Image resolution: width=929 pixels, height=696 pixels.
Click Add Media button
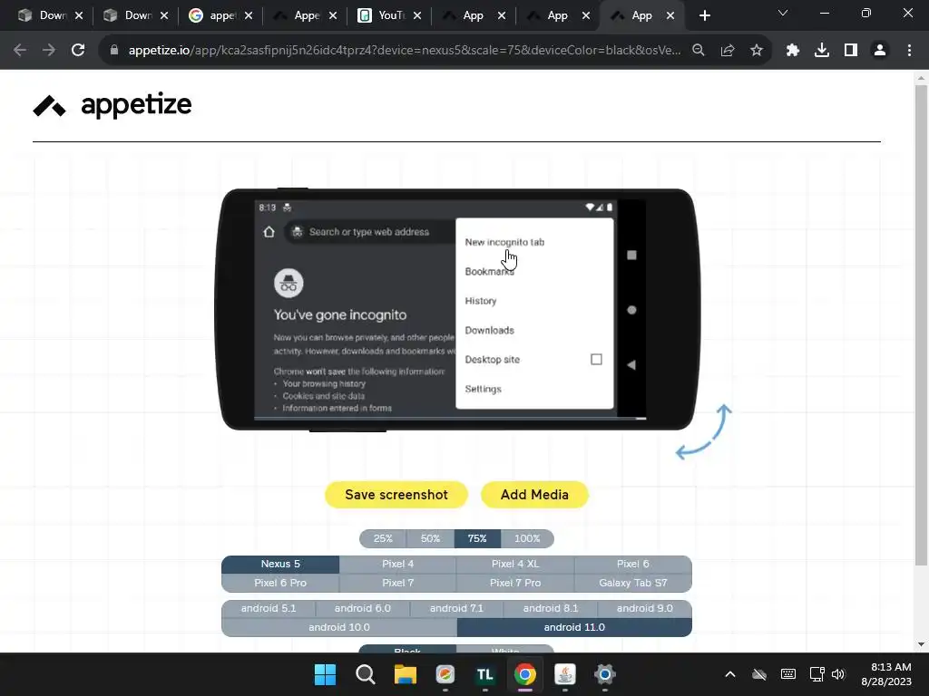click(534, 495)
